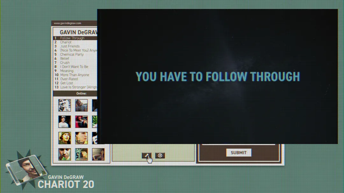This screenshot has width=344, height=193.
Task: Click the Online: section header
Action: (x=75, y=94)
